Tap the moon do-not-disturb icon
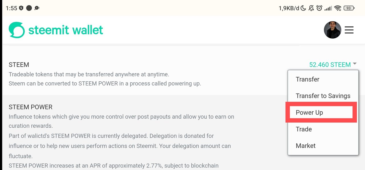 pyautogui.click(x=303, y=8)
